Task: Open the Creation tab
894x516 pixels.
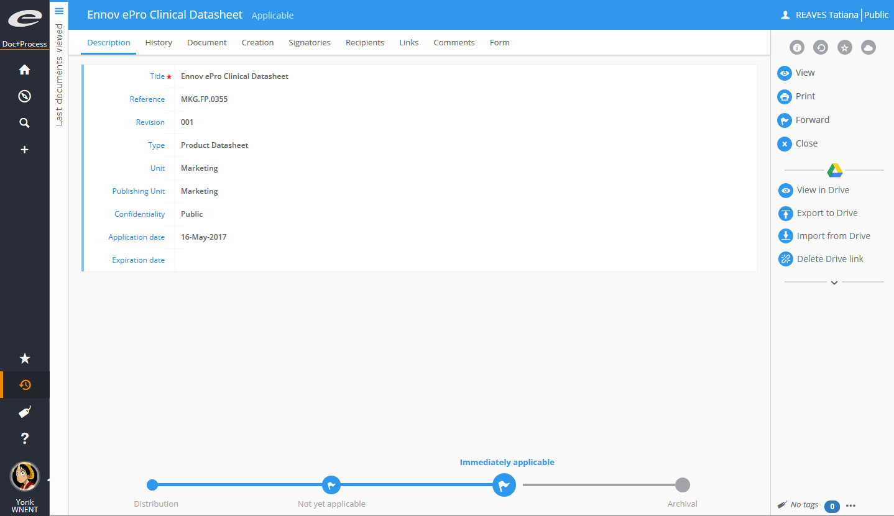Action: pos(257,43)
